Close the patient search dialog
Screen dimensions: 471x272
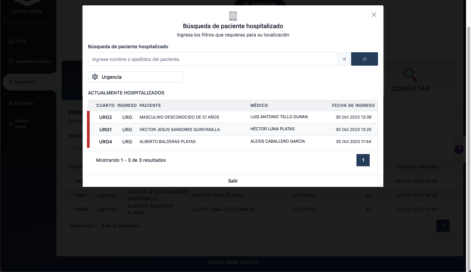[x=374, y=15]
